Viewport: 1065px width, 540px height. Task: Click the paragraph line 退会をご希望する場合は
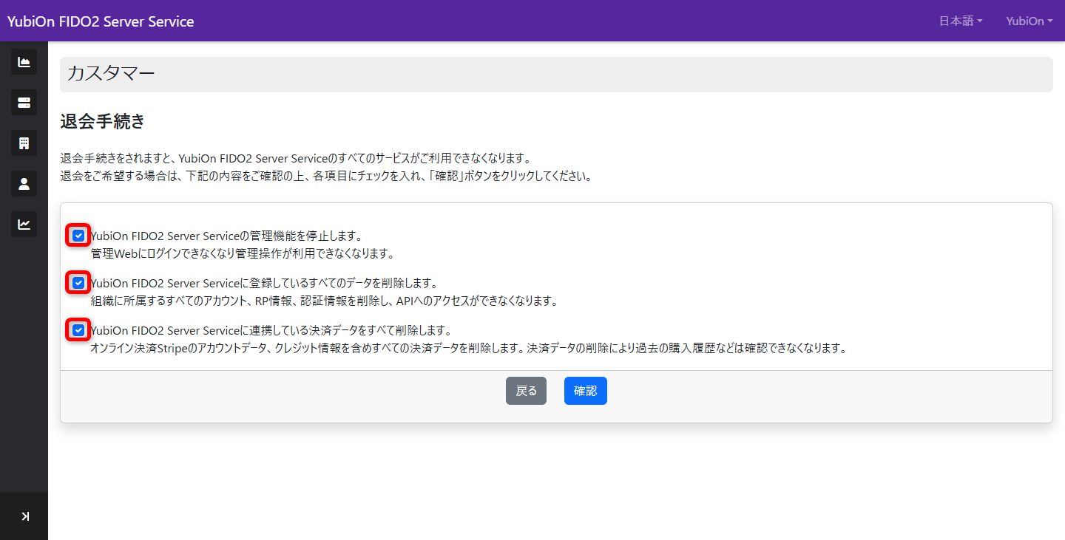(326, 177)
